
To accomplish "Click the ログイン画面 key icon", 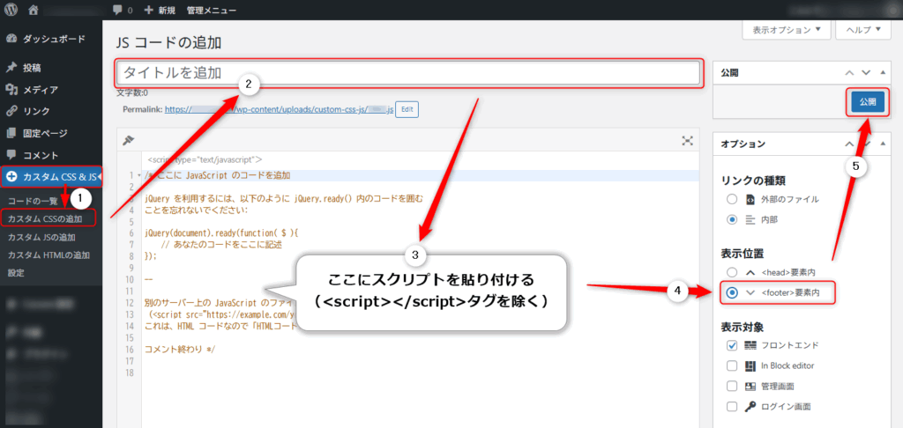I will 750,407.
